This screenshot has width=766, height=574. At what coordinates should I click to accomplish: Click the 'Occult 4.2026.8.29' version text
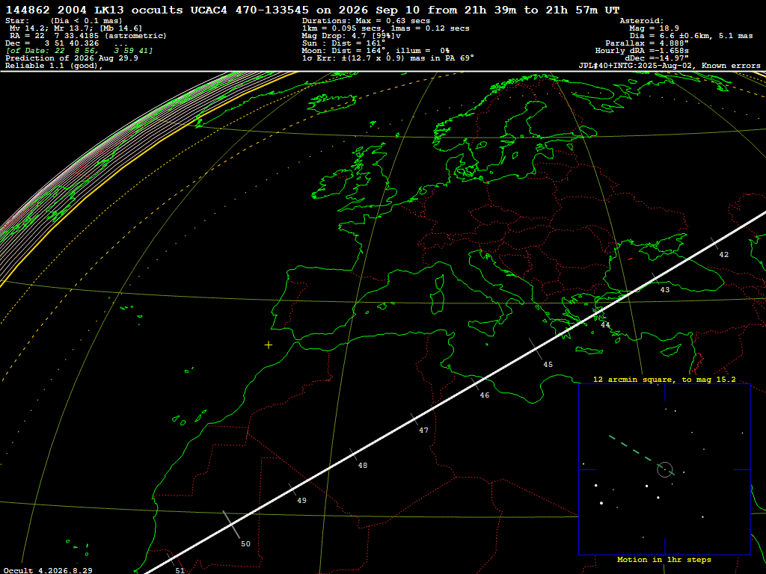click(48, 570)
